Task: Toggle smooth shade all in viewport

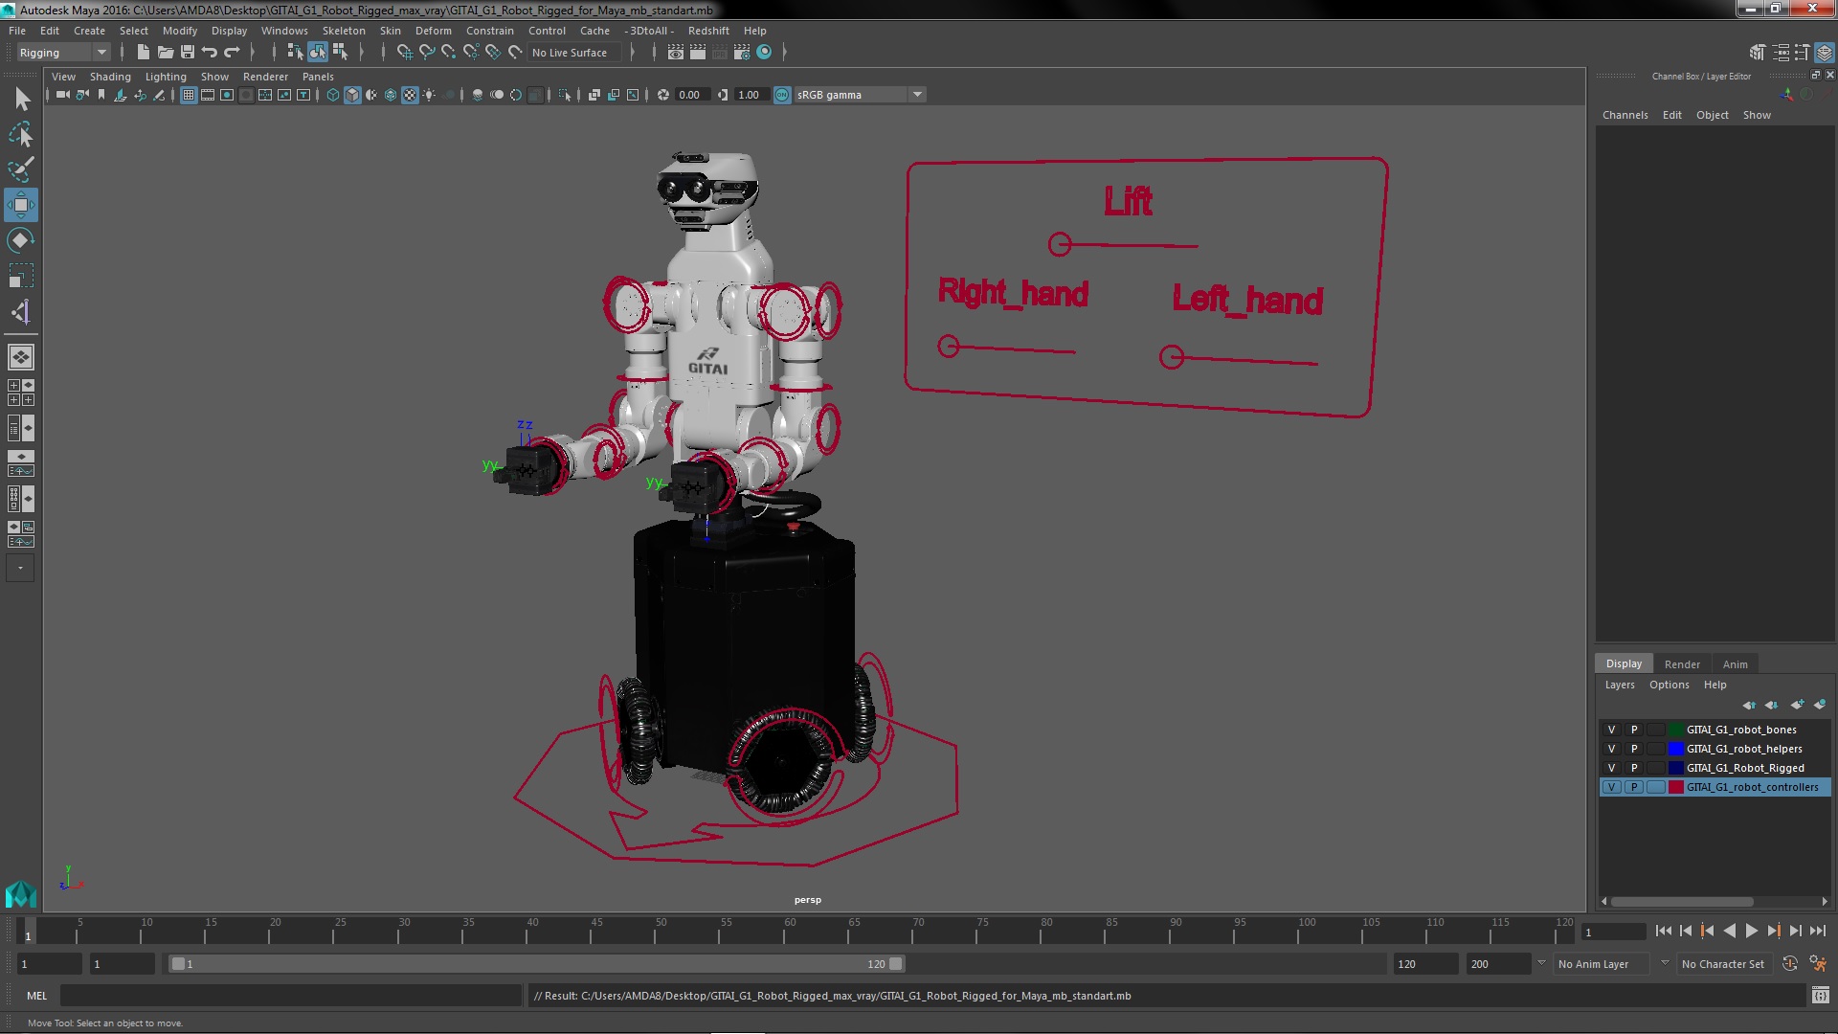Action: point(352,95)
